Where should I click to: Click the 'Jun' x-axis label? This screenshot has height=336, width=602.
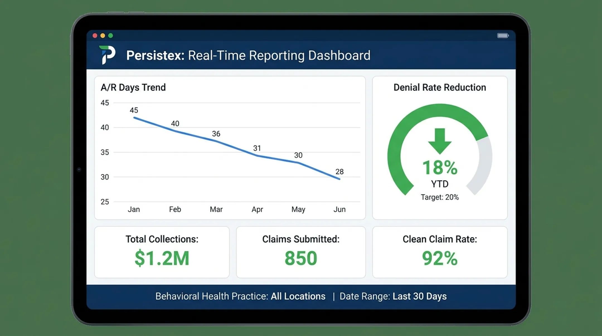point(339,209)
